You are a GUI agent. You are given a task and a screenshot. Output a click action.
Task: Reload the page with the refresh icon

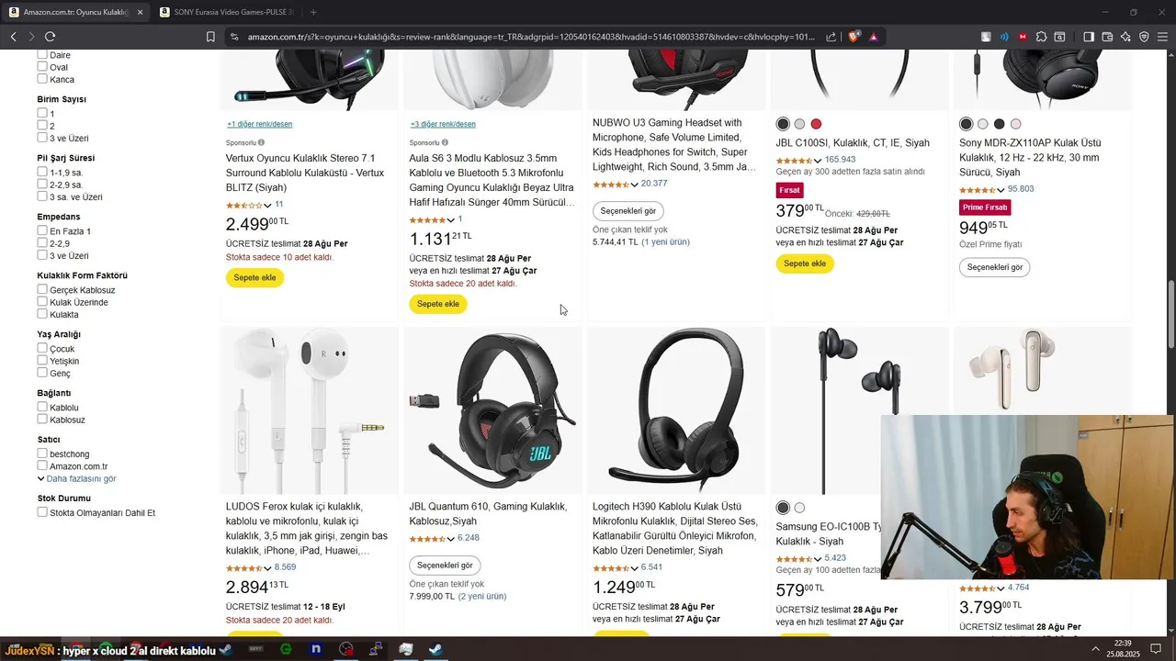(x=50, y=37)
